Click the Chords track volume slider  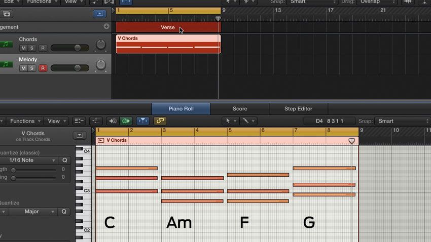(x=70, y=48)
